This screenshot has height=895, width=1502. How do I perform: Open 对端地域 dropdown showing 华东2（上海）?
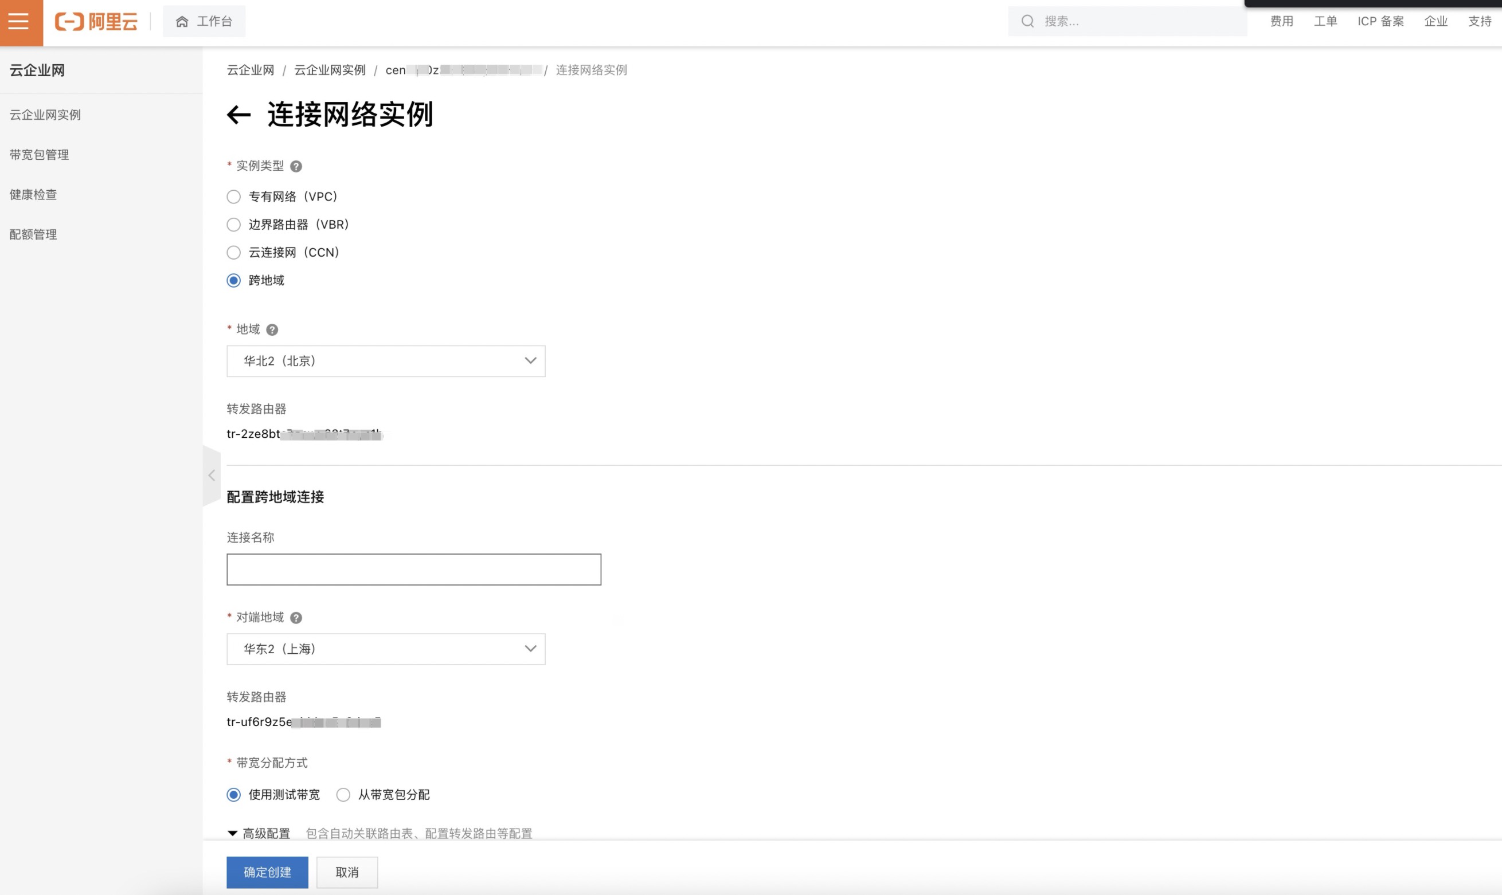coord(385,650)
